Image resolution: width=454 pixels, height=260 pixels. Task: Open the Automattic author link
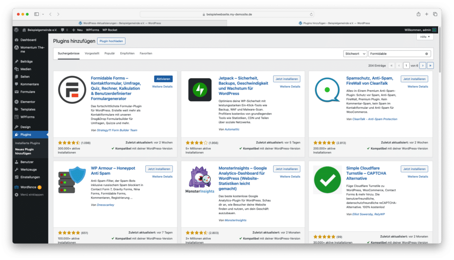232,130
